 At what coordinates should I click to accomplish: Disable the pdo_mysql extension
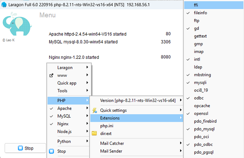pos(214,129)
